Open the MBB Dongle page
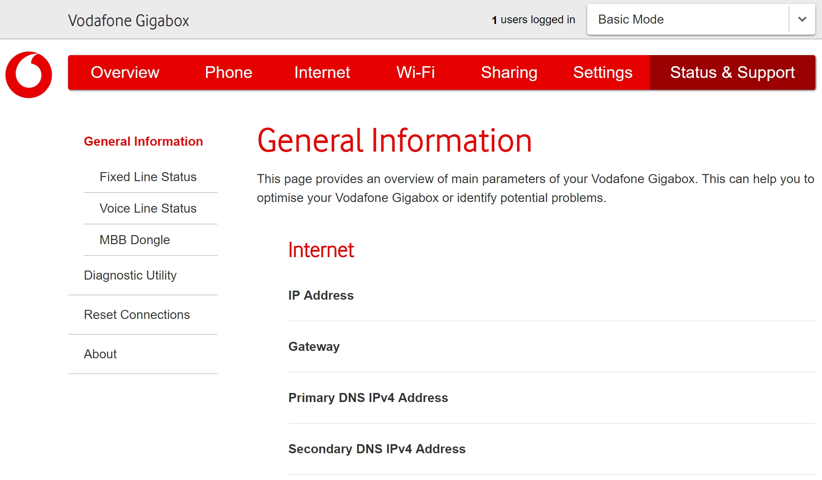The height and width of the screenshot is (480, 822). [x=135, y=240]
